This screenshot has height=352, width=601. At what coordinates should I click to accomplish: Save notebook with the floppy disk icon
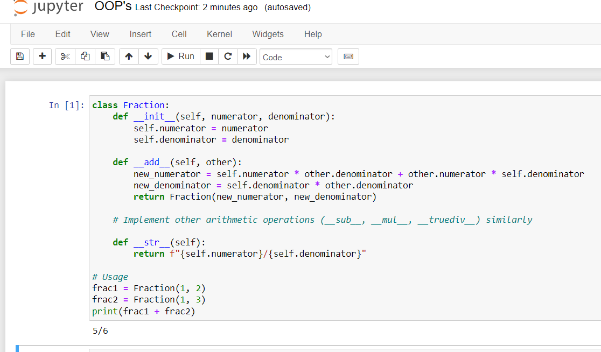tap(20, 57)
